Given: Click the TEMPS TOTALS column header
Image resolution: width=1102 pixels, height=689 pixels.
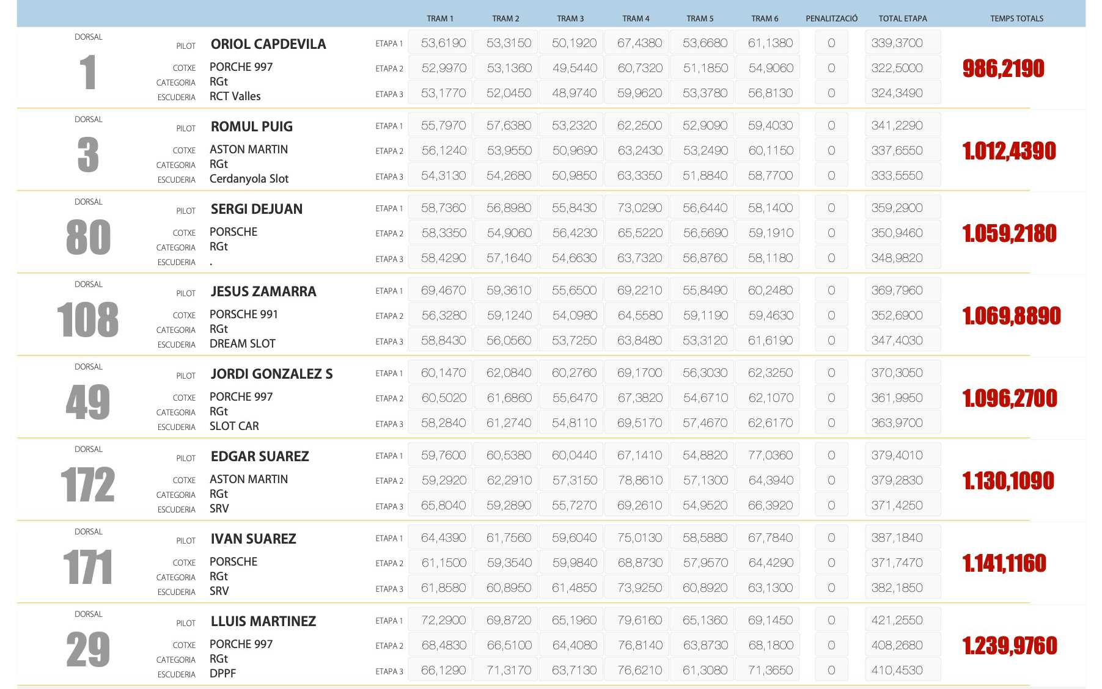Looking at the screenshot, I should click(x=1016, y=18).
